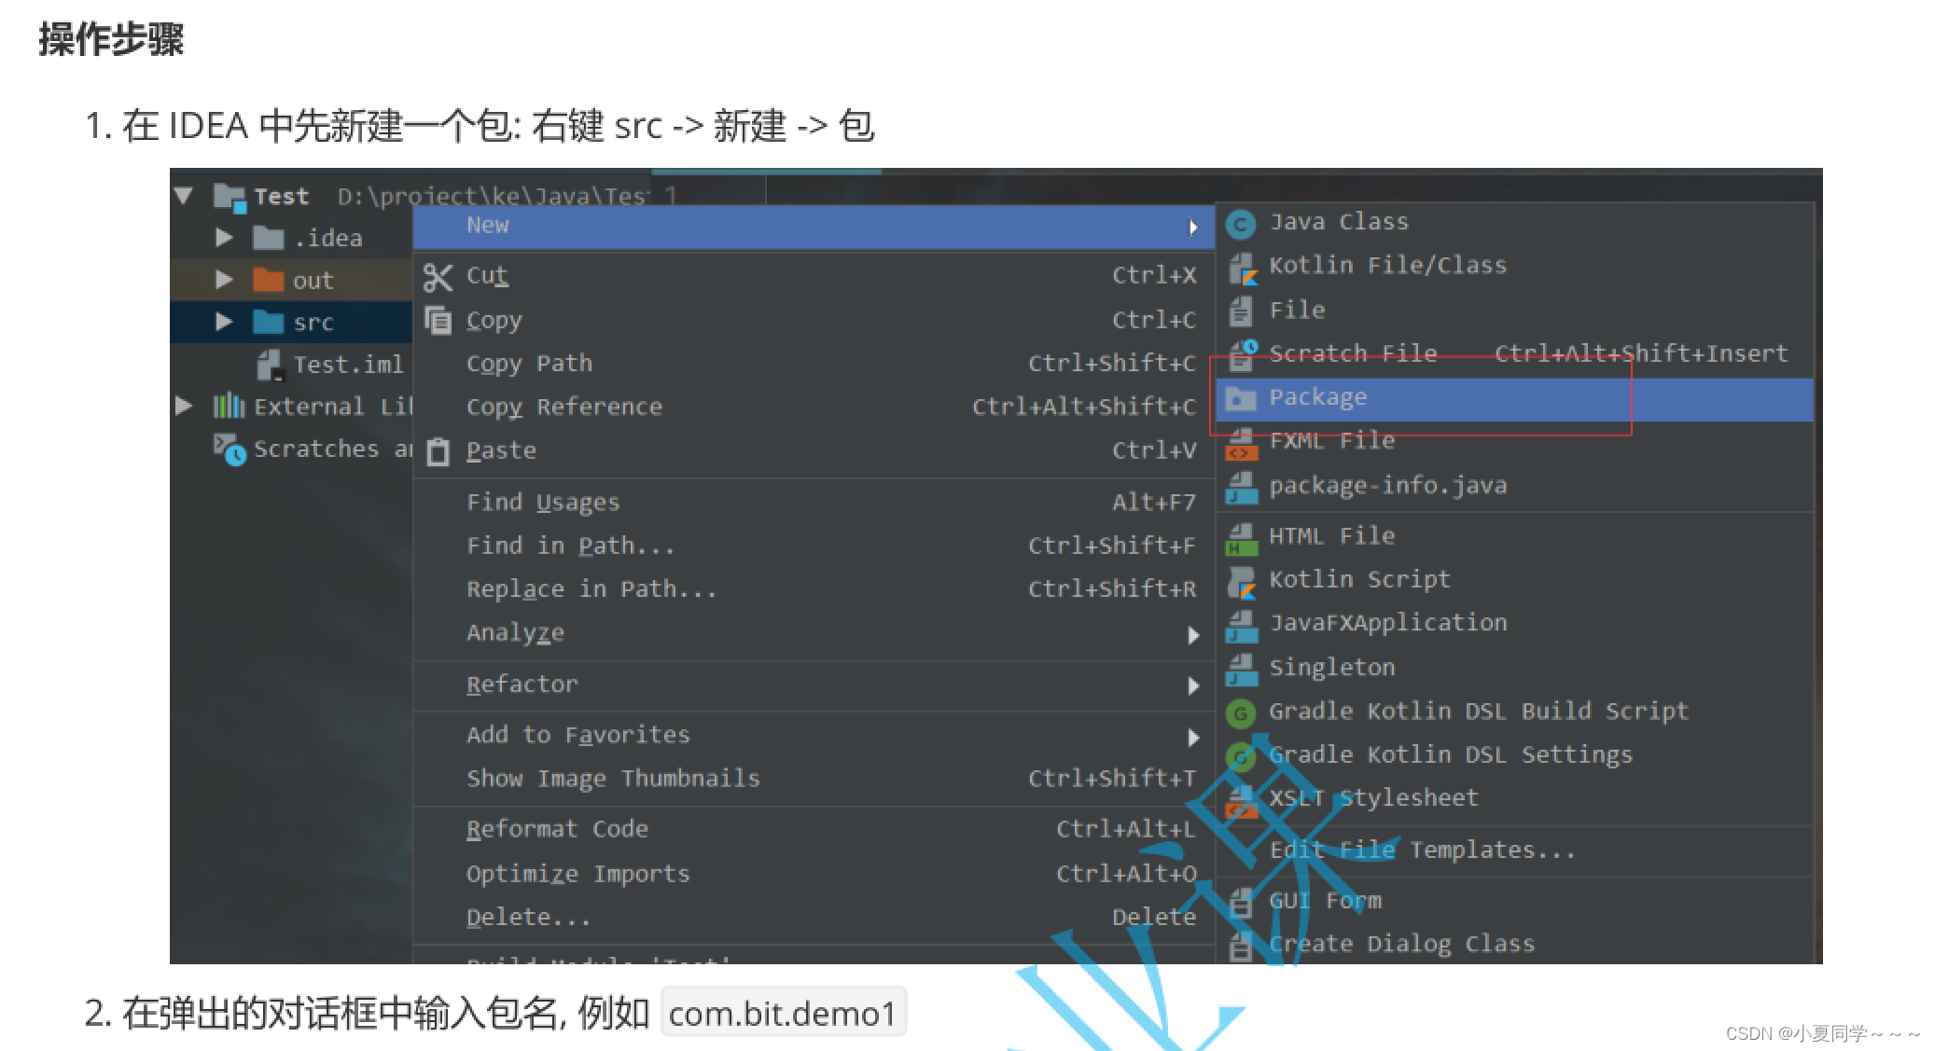Choose Package in the New submenu
The height and width of the screenshot is (1051, 1934).
(1514, 398)
